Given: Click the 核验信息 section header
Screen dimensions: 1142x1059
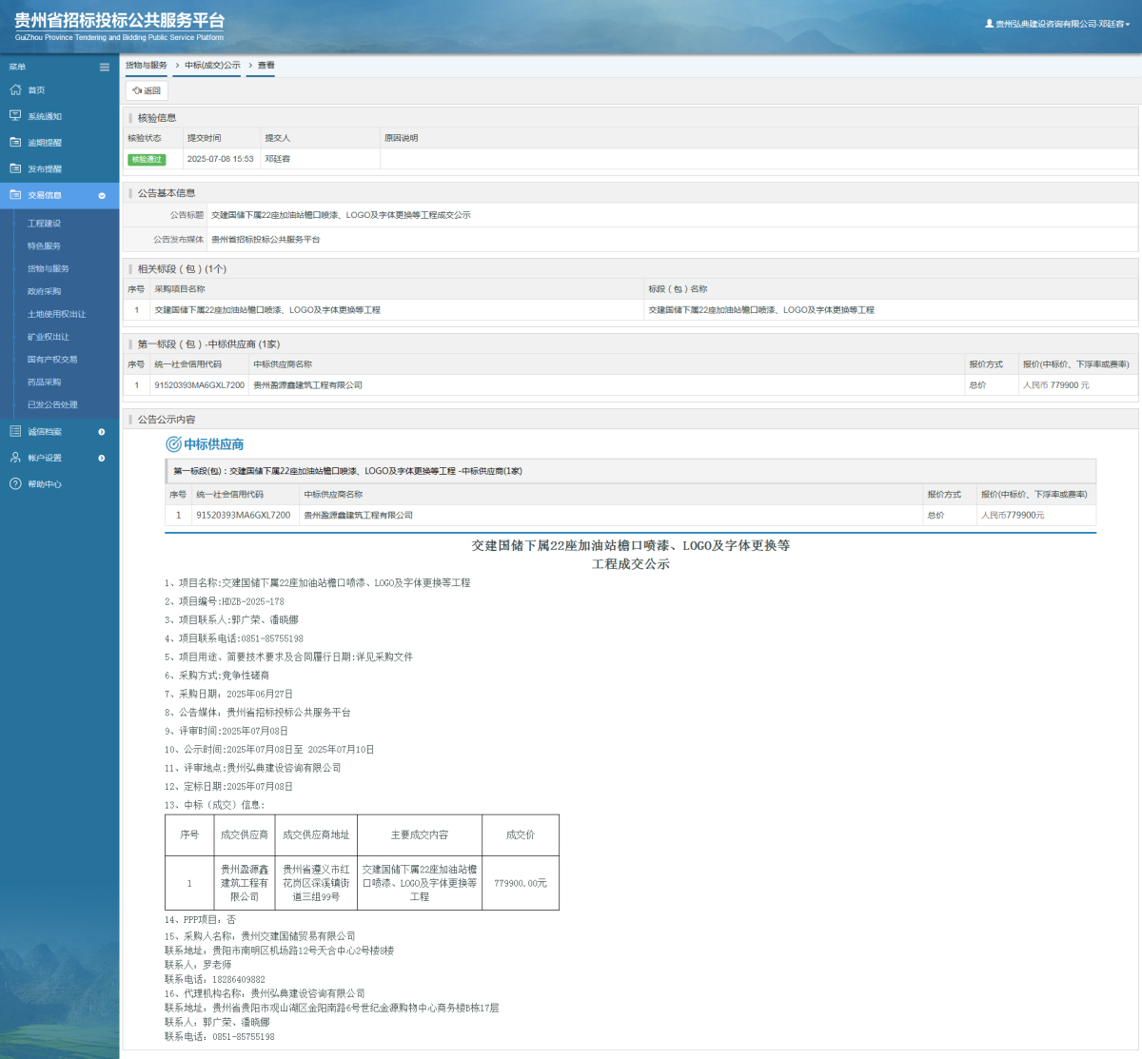Looking at the screenshot, I should (157, 118).
